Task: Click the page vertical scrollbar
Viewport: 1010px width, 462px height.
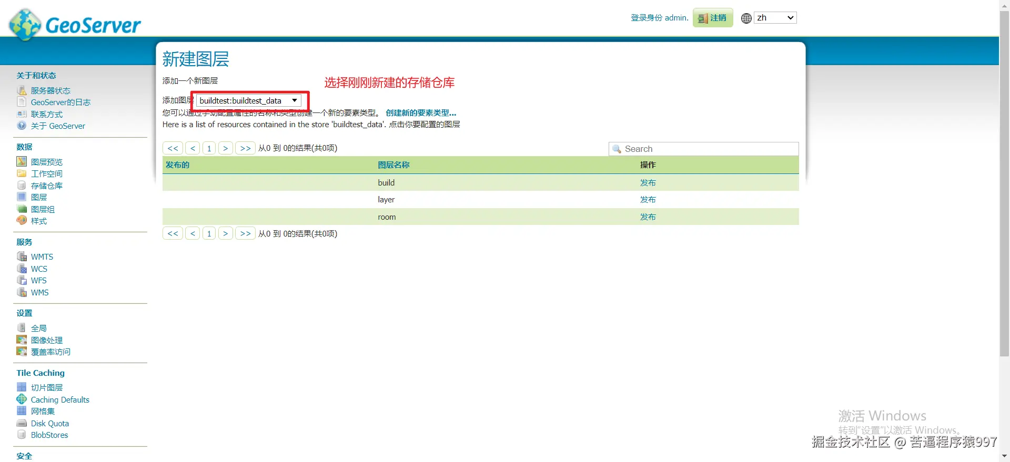Action: coord(1004,184)
